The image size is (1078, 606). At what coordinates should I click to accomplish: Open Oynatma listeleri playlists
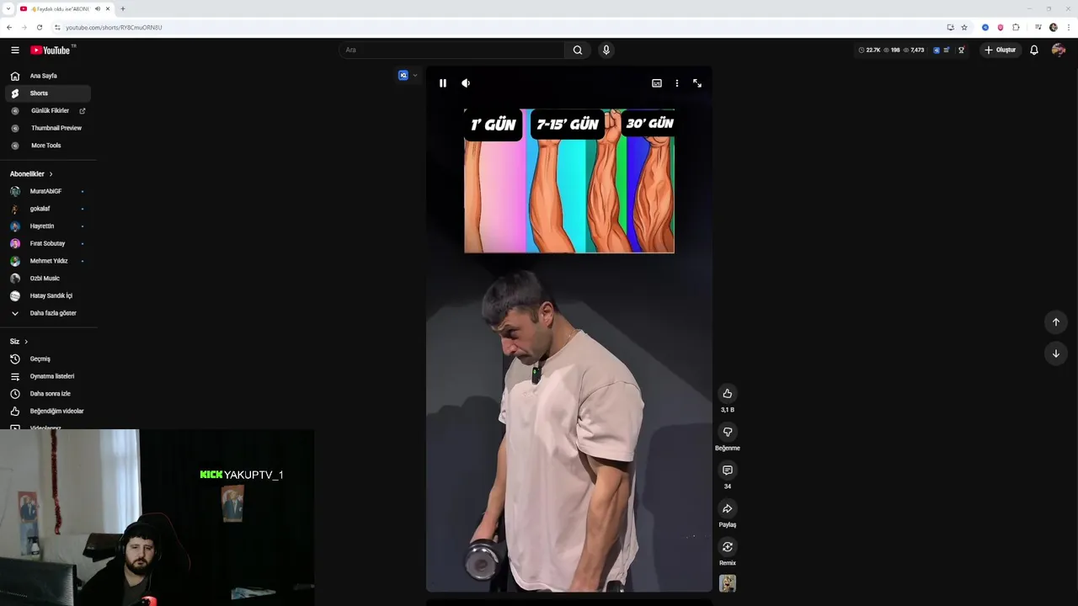pyautogui.click(x=48, y=376)
